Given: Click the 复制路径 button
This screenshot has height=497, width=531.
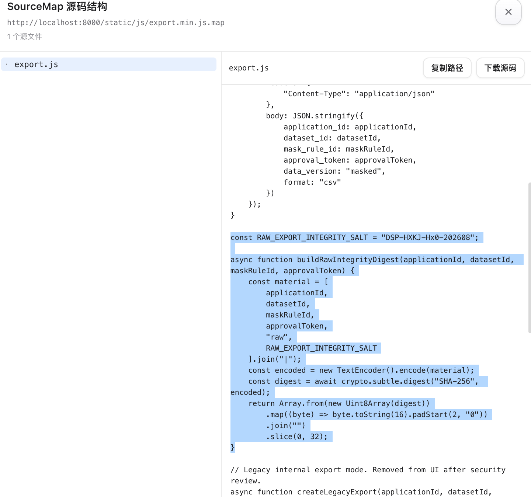Looking at the screenshot, I should coord(447,68).
